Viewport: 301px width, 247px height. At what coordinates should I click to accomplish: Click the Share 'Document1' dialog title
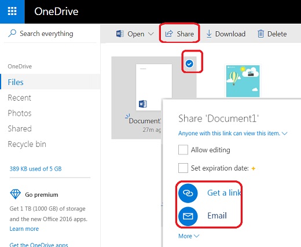pyautogui.click(x=218, y=119)
